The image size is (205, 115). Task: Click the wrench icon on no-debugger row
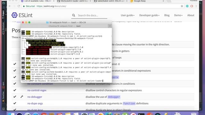pyautogui.click(x=22, y=96)
